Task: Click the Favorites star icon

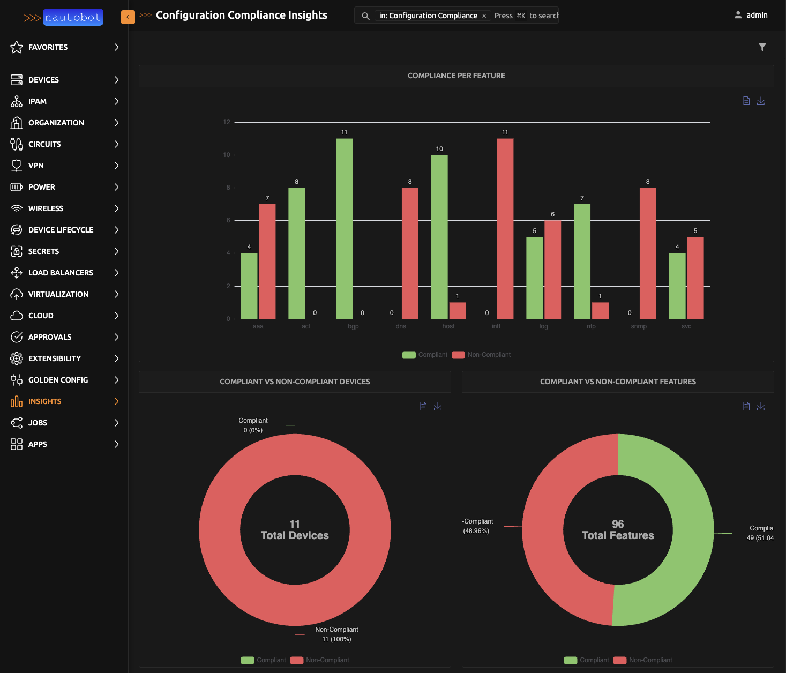Action: coord(17,47)
